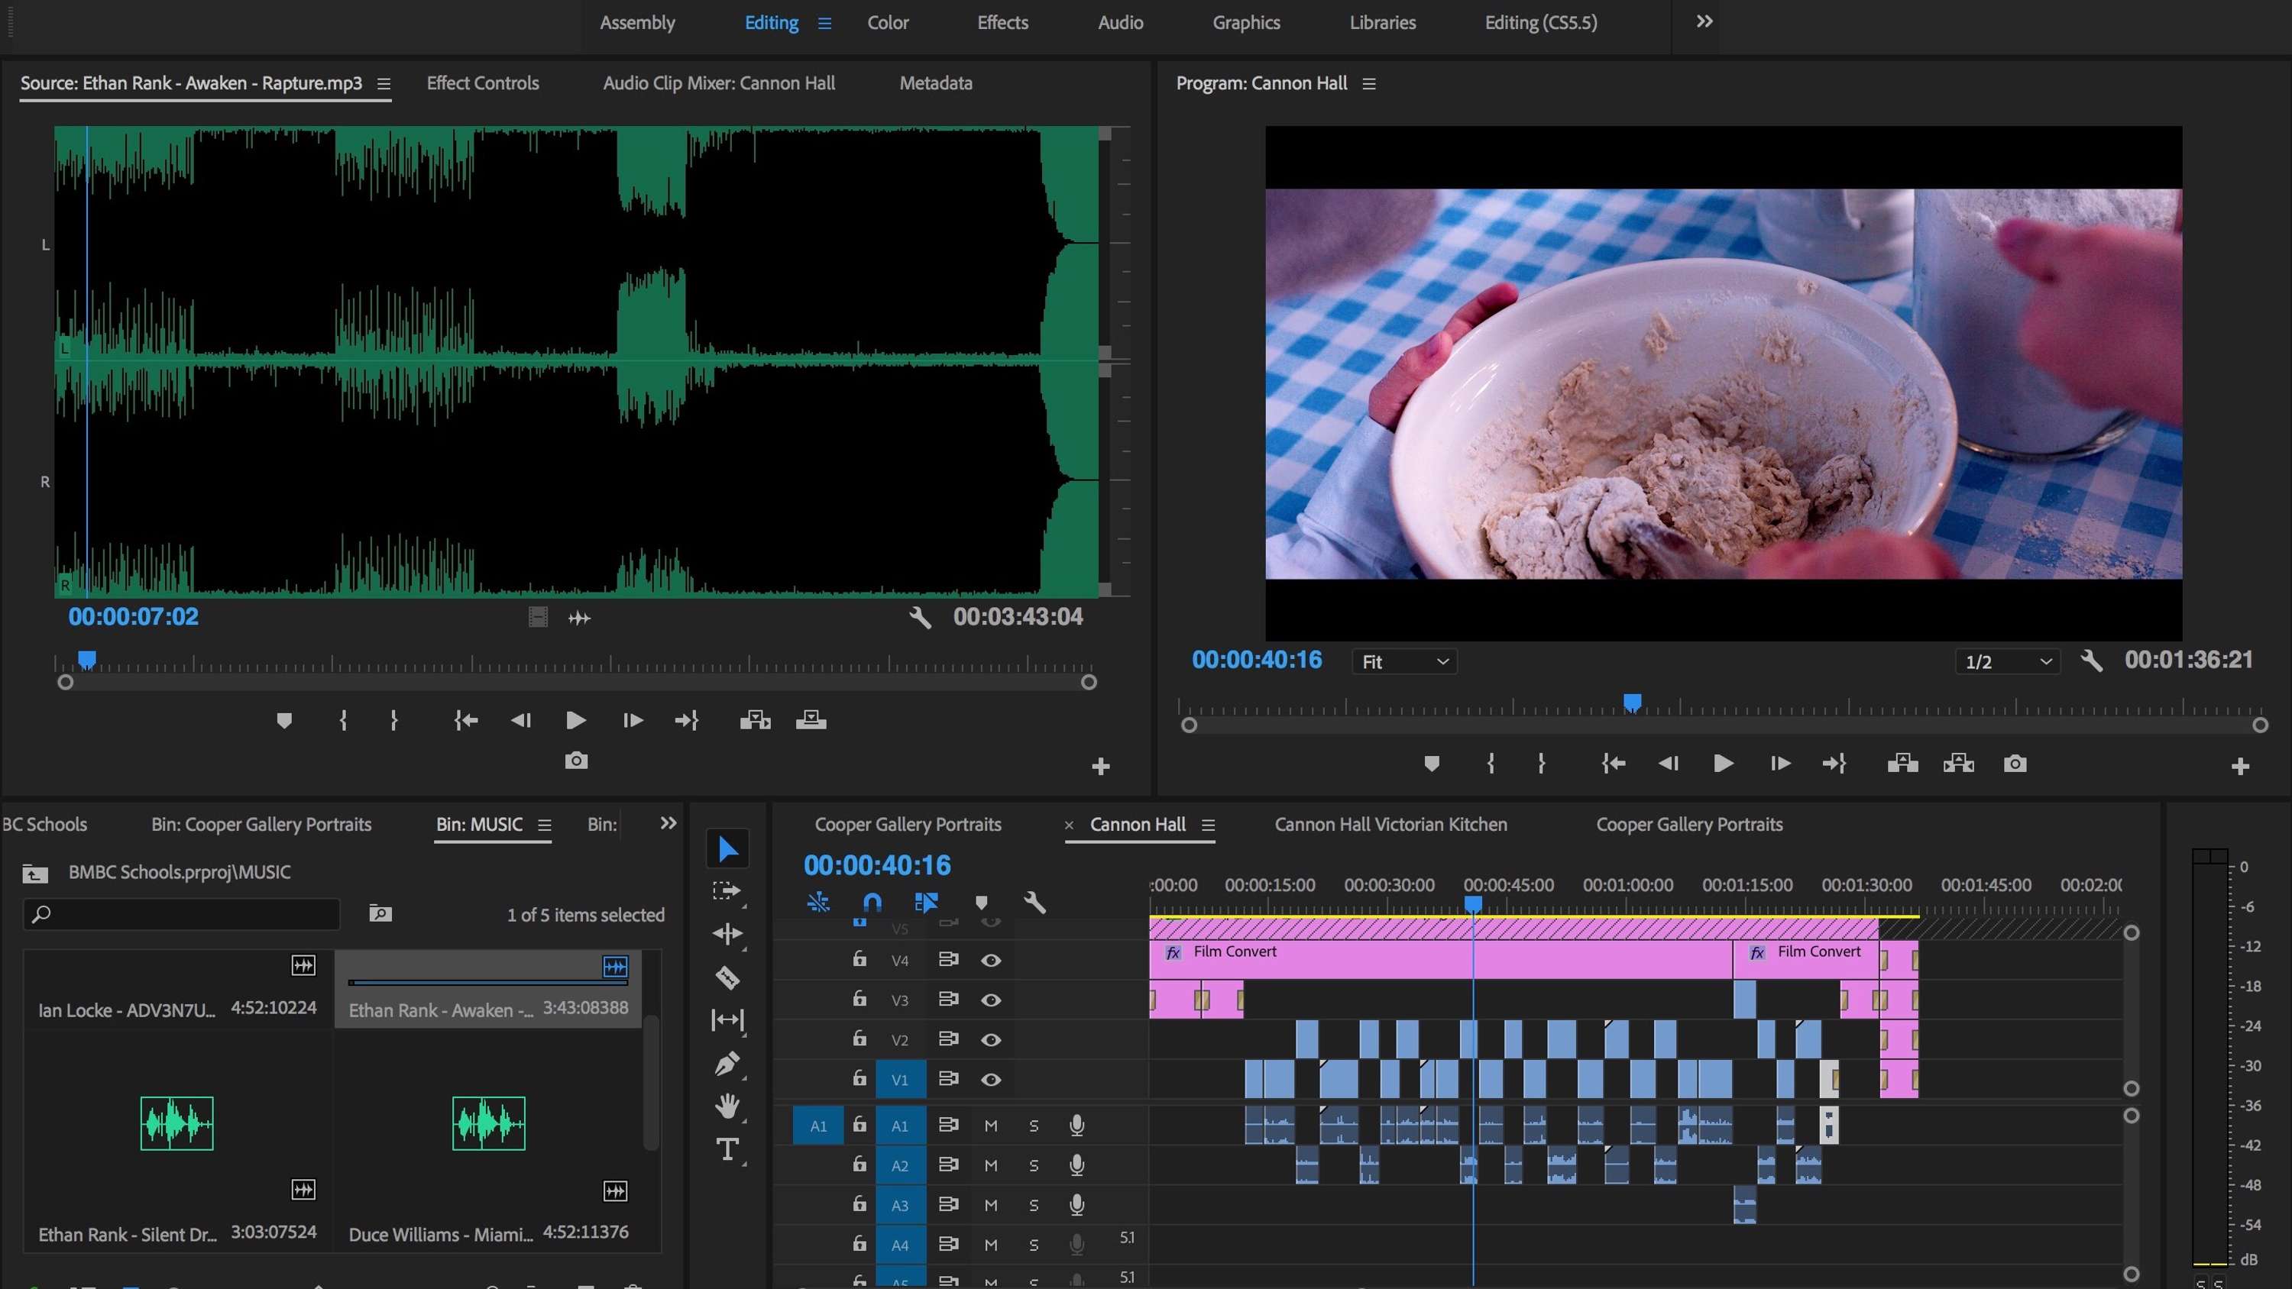The height and width of the screenshot is (1289, 2292).
Task: Switch to the Audio workspace
Action: point(1119,23)
